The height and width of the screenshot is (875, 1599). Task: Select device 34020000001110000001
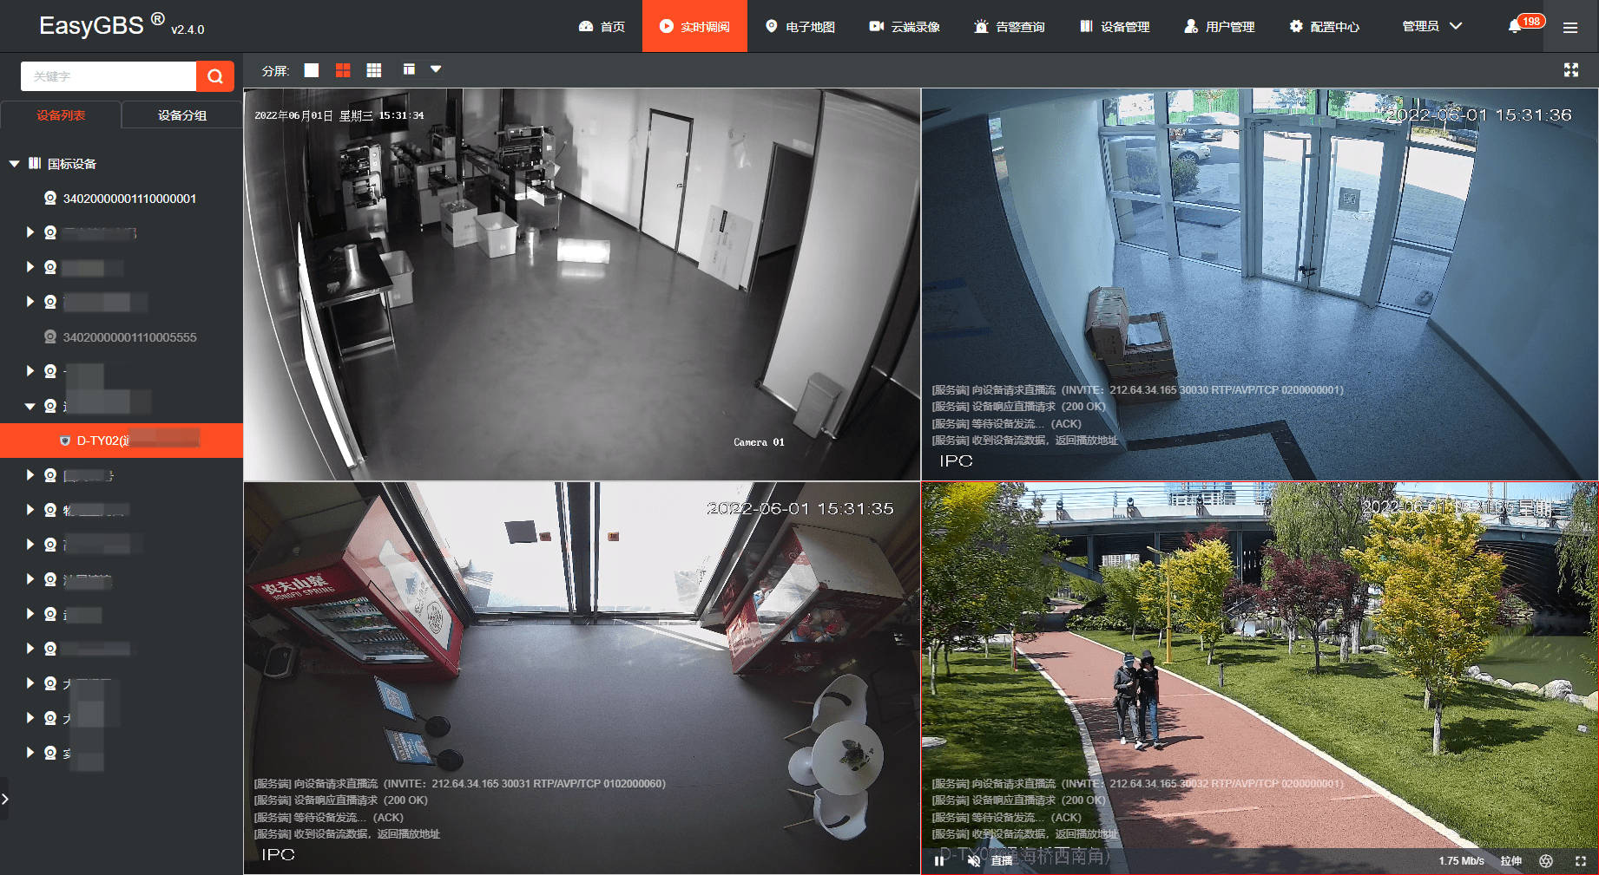click(129, 199)
